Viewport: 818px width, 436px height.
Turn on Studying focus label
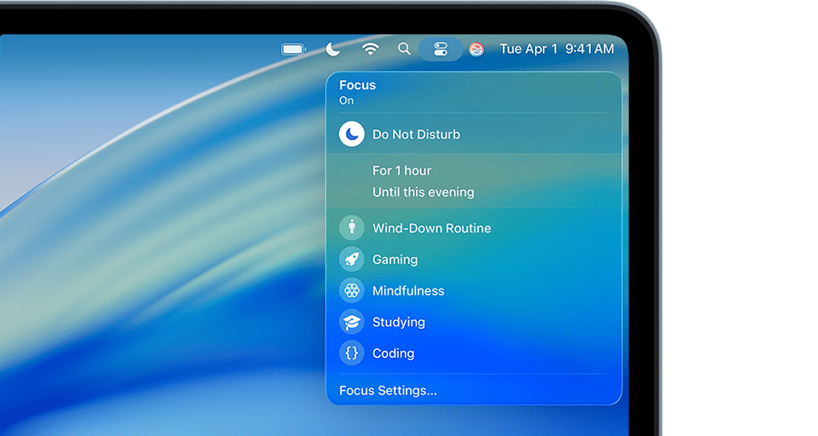(399, 322)
